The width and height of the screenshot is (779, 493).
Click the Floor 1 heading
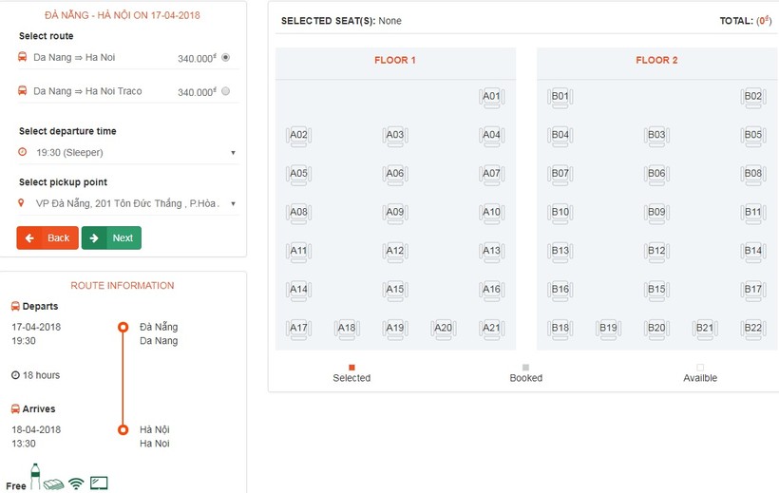pos(395,61)
